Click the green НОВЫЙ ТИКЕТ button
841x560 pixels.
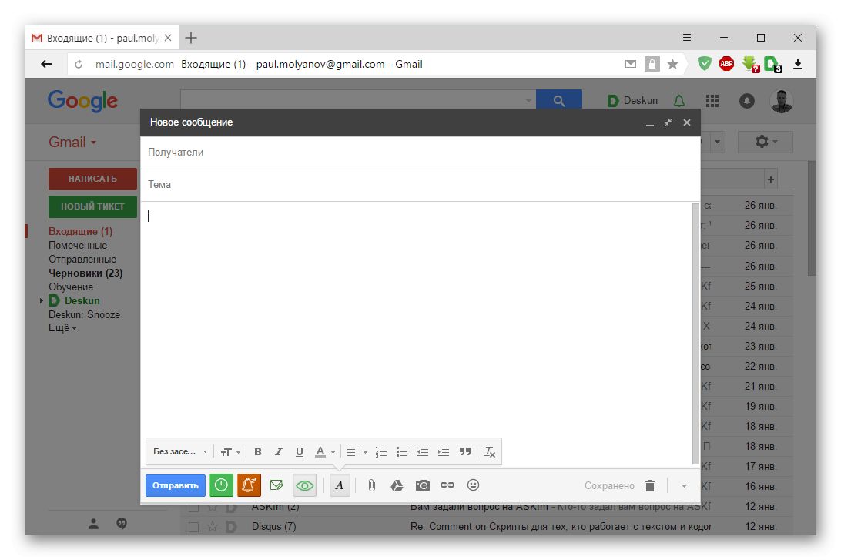[x=92, y=206]
